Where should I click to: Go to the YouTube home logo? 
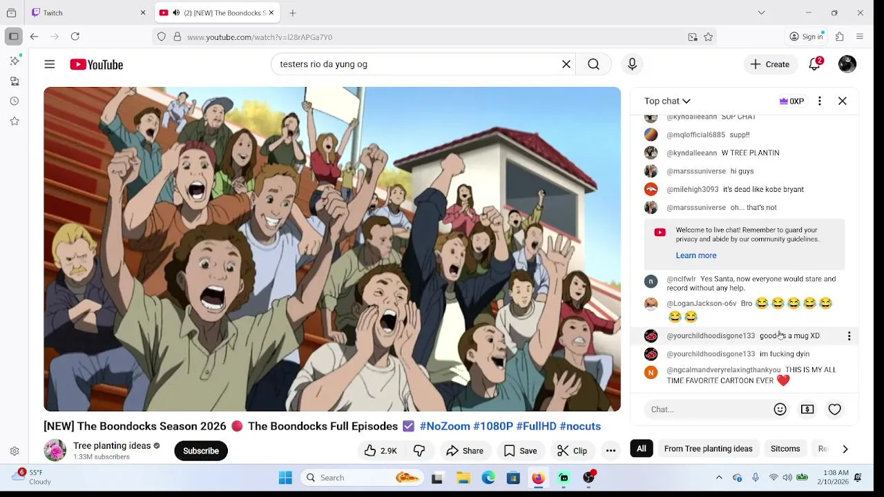(x=96, y=64)
